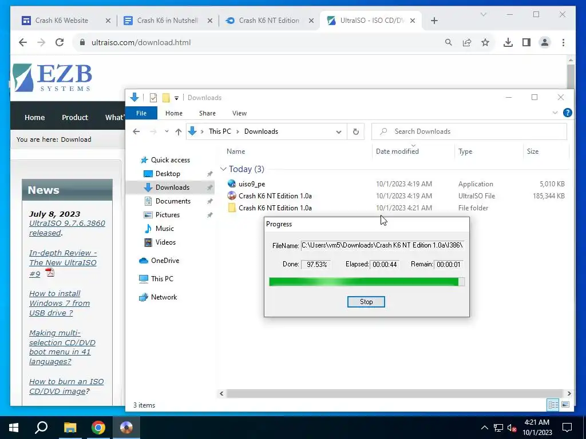Open Product in UltraISO site navigation
586x439 pixels.
point(75,117)
